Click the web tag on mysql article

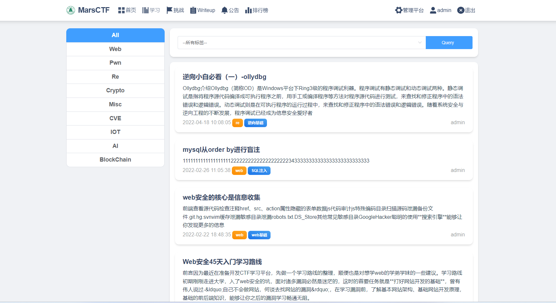[x=239, y=171]
